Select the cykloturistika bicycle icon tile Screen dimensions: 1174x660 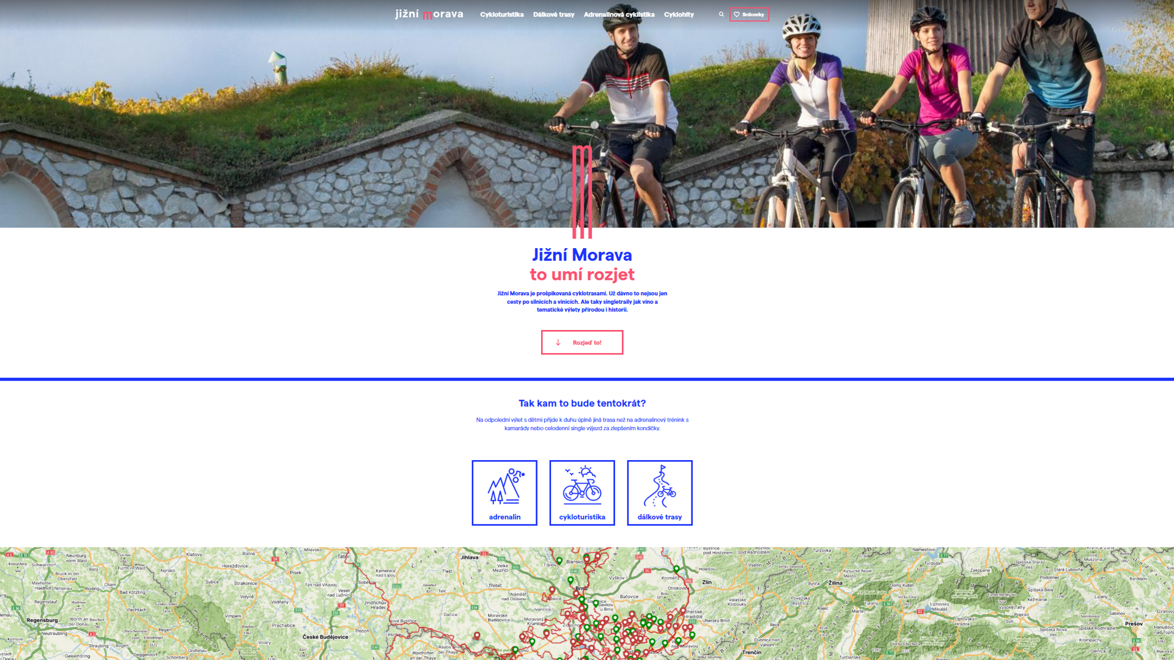tap(582, 493)
